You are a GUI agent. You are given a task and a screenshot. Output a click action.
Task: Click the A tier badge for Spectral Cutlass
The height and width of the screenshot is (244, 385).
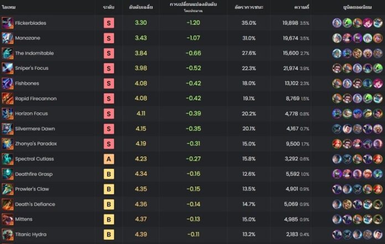click(109, 159)
